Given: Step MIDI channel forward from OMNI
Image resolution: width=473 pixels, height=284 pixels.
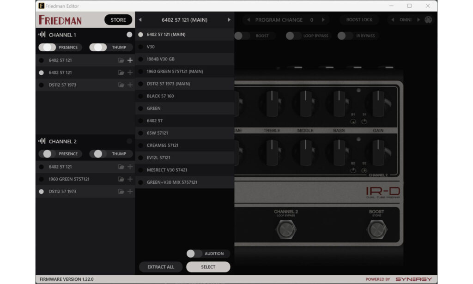Looking at the screenshot, I should (418, 20).
